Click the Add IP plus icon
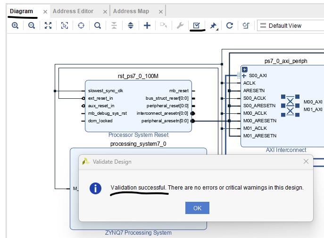 pos(147,25)
